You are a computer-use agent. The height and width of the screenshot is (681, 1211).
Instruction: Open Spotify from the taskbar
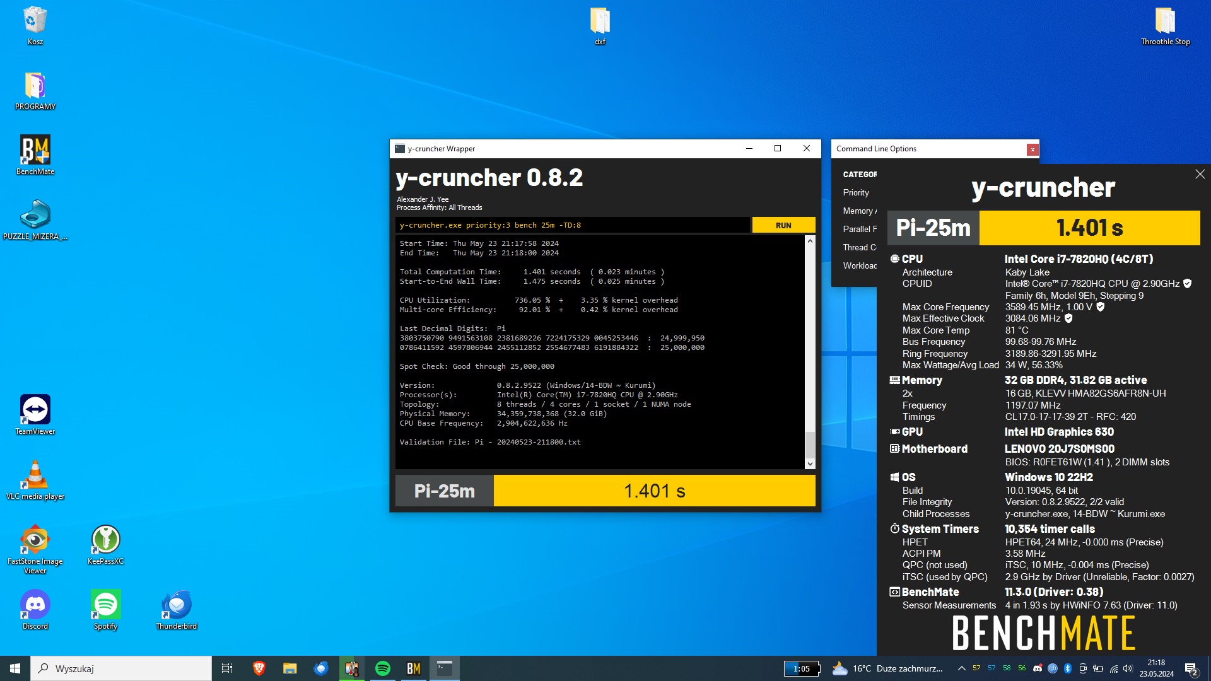(383, 668)
